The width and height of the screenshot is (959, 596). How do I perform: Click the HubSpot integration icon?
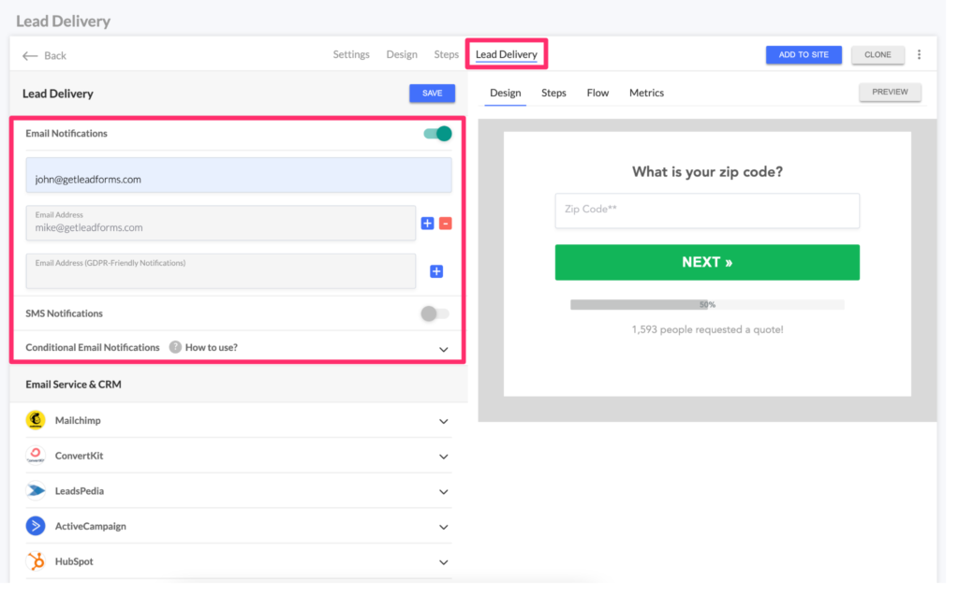click(x=36, y=560)
